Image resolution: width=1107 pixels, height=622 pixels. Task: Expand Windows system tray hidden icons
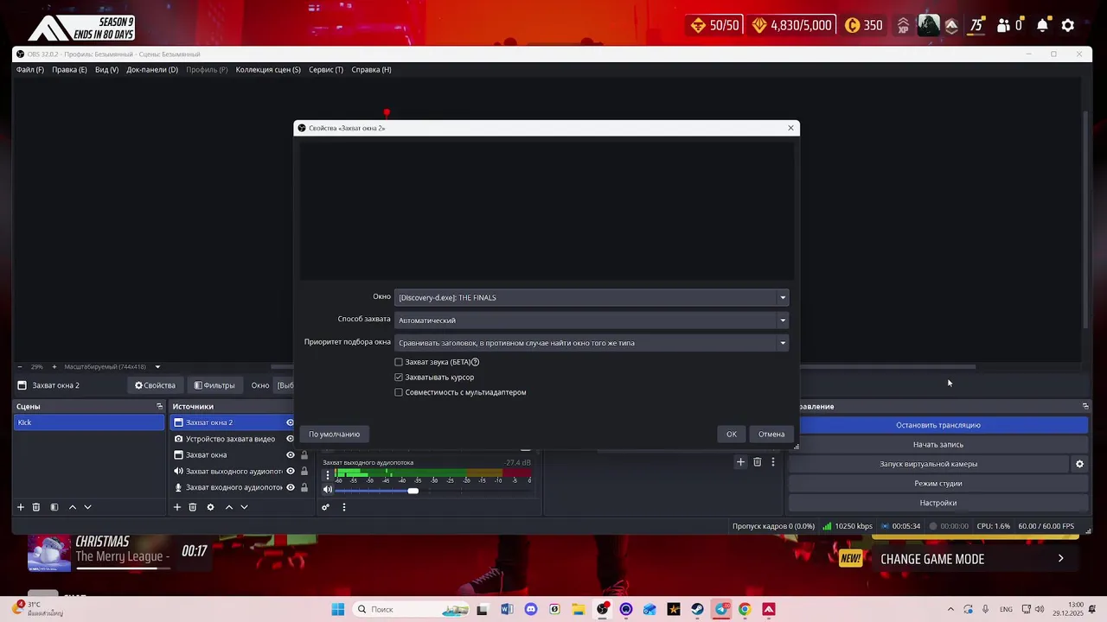[x=950, y=609]
